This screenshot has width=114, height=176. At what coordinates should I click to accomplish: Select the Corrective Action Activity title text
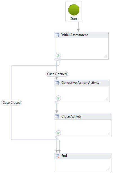[x=81, y=83]
